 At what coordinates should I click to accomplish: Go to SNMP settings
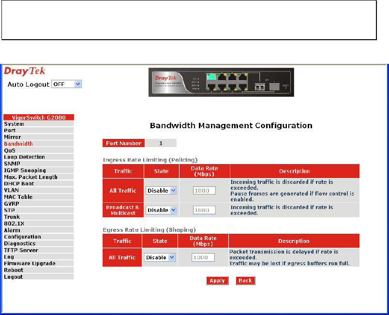(x=38, y=164)
